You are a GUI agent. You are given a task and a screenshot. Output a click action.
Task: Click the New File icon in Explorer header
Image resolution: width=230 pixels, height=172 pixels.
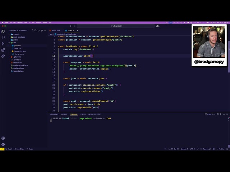pos(32,30)
